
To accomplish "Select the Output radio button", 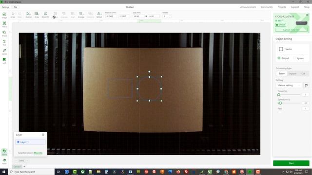I will click(279, 58).
